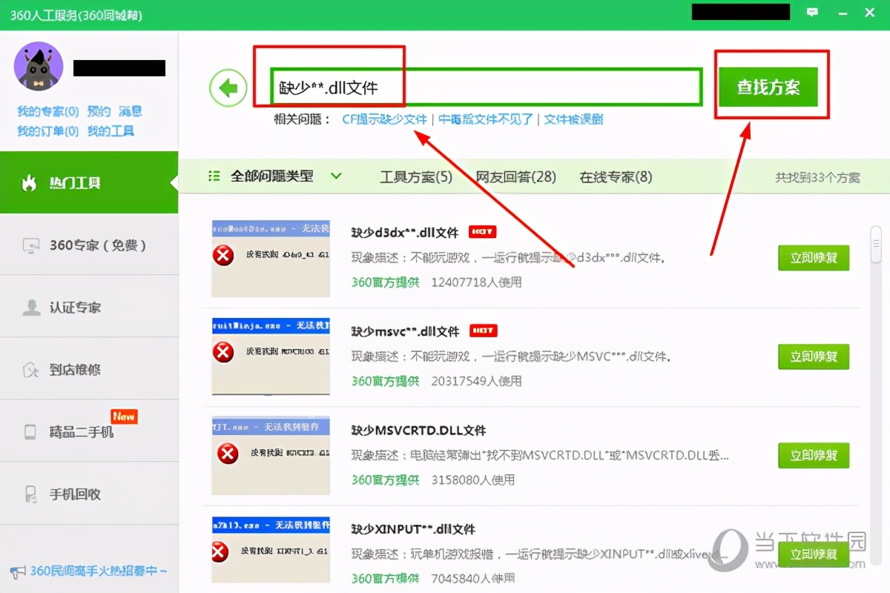This screenshot has width=890, height=593.
Task: Click the MSVCRTD.DLL error screenshot thumbnail
Action: [271, 455]
